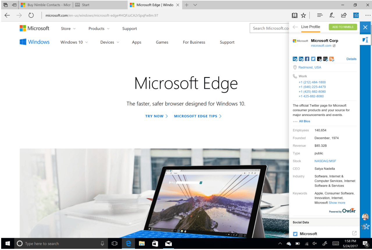The image size is (372, 250).
Task: Open the microsoft.com link in Nimble
Action: (x=321, y=46)
